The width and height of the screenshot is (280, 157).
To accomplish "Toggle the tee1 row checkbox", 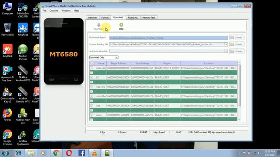I will point(91,106).
